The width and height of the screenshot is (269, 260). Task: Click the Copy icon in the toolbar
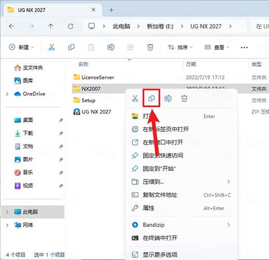(x=71, y=47)
